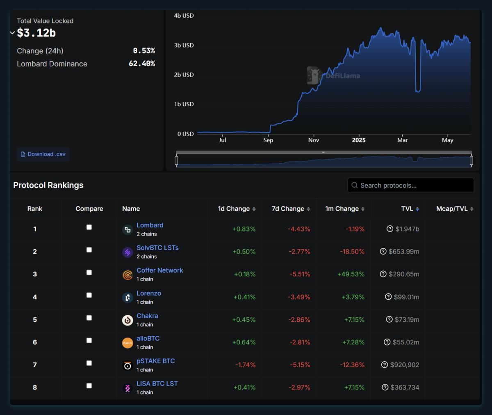This screenshot has width=492, height=415.
Task: Click help icon beside Lombard TVL $1.947b
Action: pyautogui.click(x=390, y=229)
